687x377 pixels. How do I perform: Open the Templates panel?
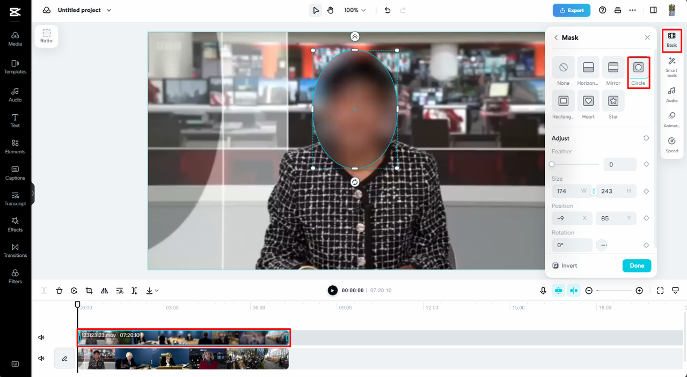pos(15,66)
